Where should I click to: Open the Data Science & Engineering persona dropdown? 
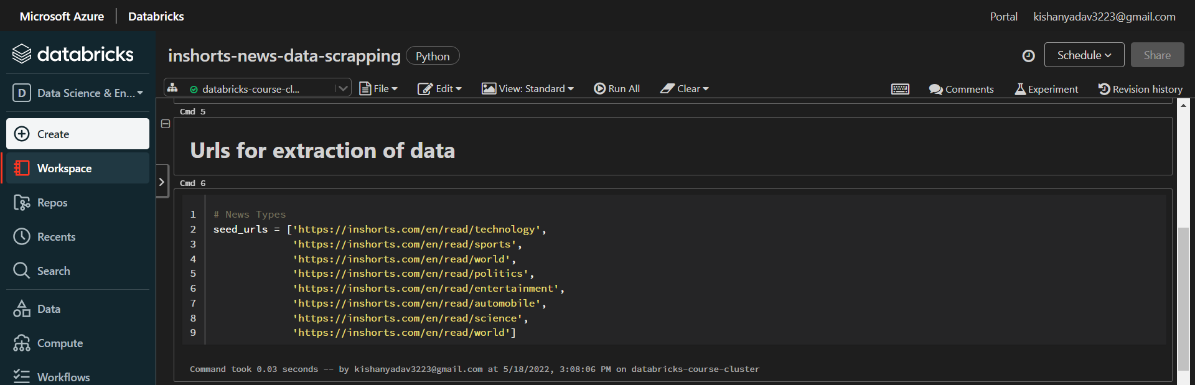78,93
